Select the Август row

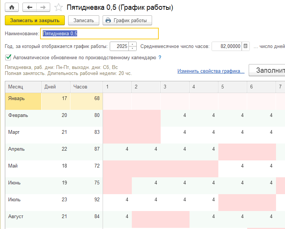point(145,220)
